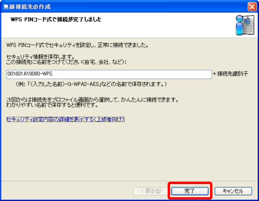Click blank space inside the name field
The height and width of the screenshot is (201, 259).
point(132,74)
